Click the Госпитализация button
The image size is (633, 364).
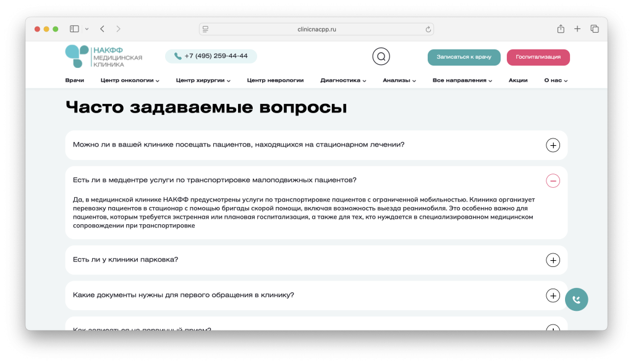[x=538, y=57]
